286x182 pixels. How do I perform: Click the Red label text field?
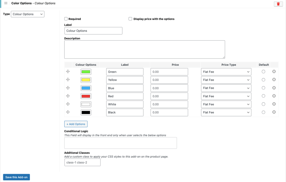125,96
